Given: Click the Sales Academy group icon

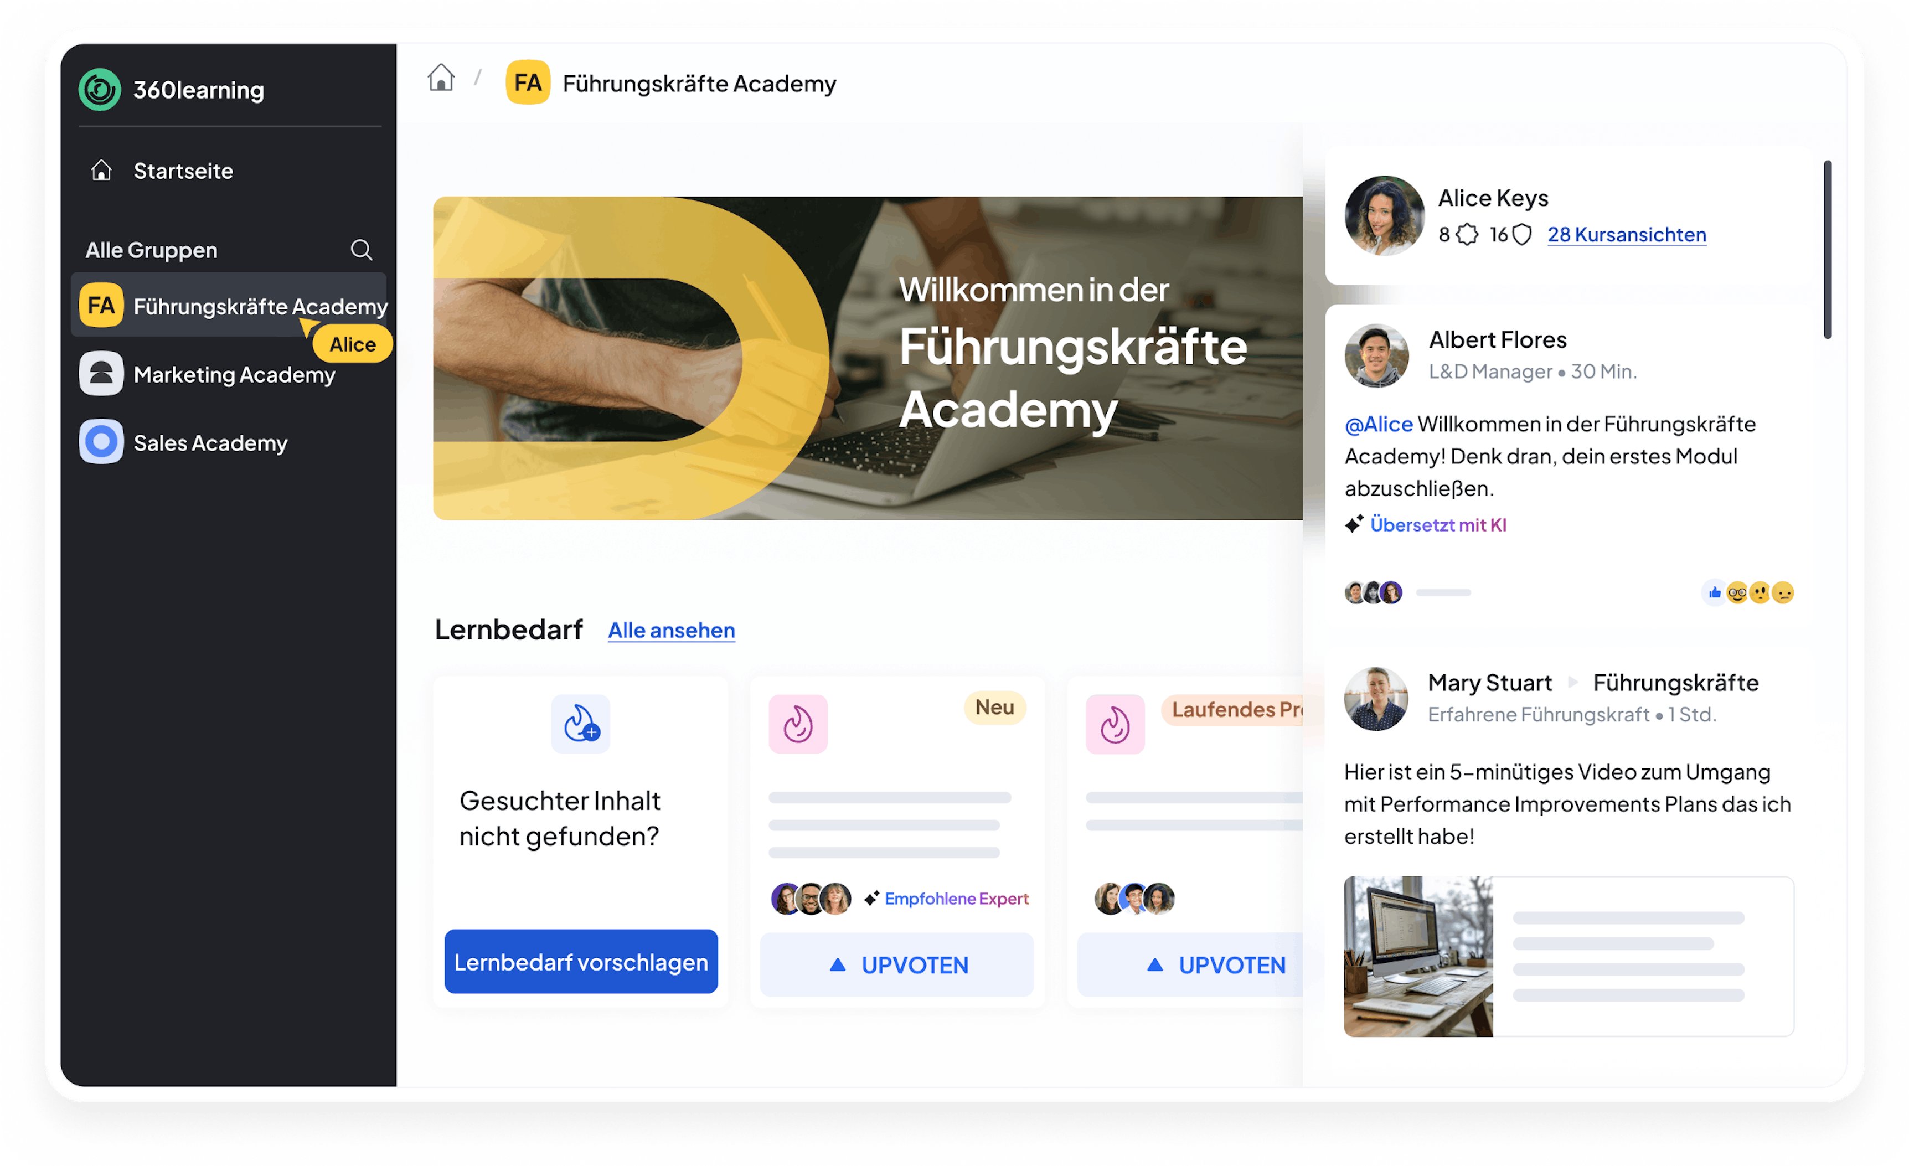Looking at the screenshot, I should coord(101,442).
